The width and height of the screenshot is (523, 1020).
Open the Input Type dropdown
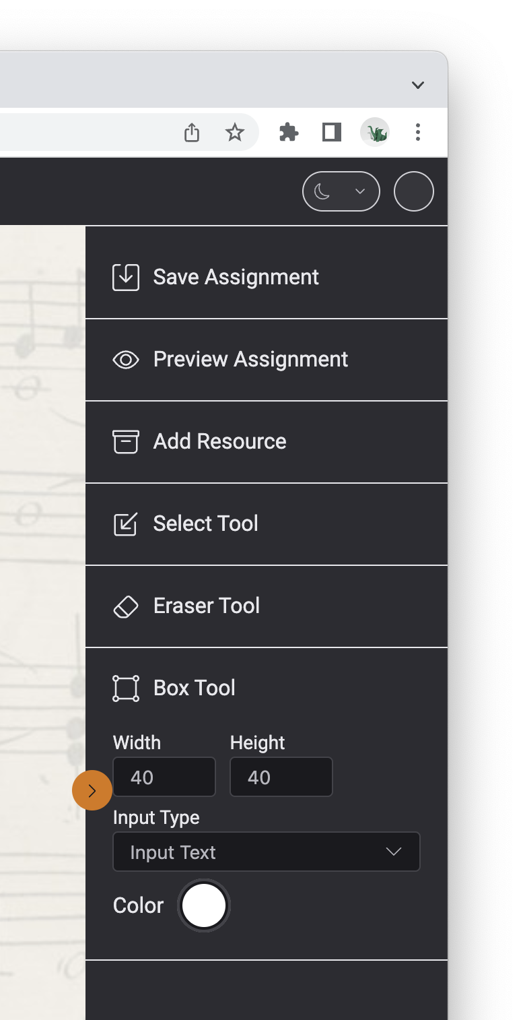[267, 852]
